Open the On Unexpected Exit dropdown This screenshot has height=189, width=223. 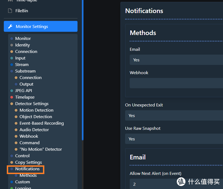coord(174,115)
